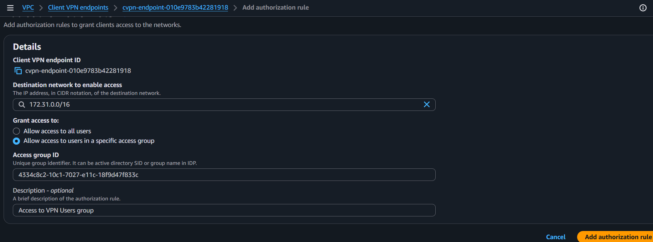Image resolution: width=653 pixels, height=242 pixels.
Task: Click the Add authorization rule breadcrumb label
Action: pos(275,7)
